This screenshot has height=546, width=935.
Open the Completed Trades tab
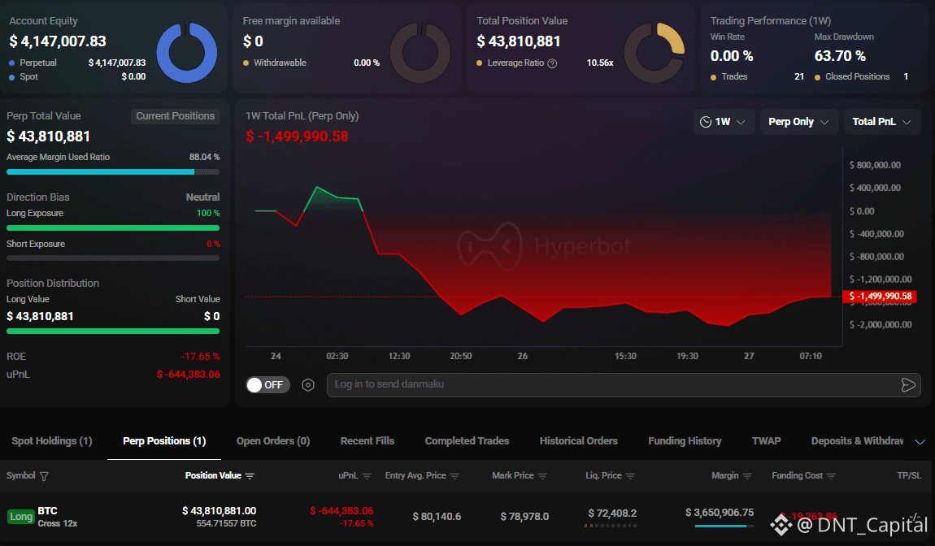point(467,441)
